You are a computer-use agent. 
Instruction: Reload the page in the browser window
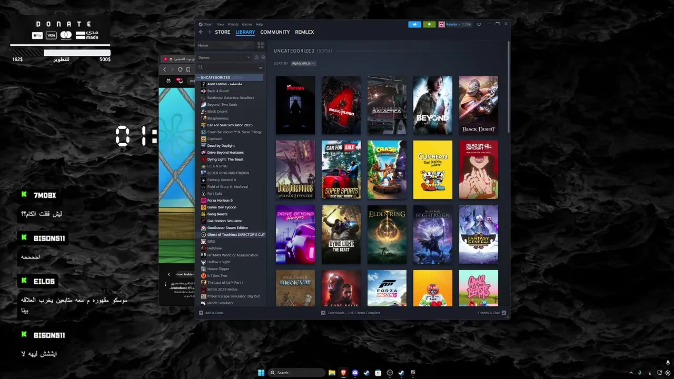(180, 69)
